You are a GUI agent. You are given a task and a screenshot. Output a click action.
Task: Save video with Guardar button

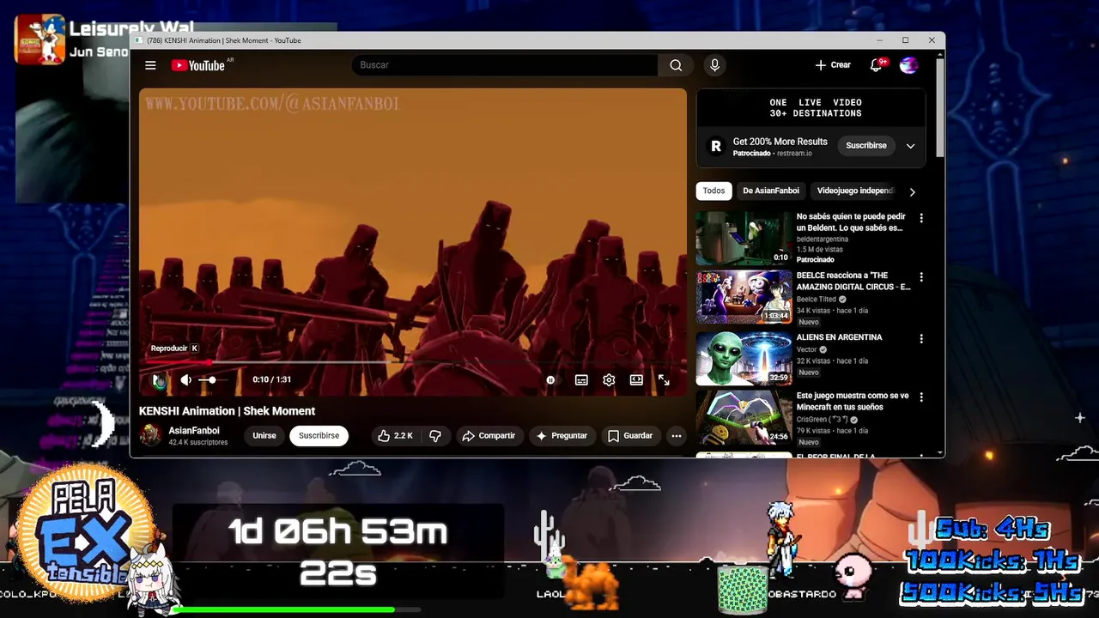pos(630,436)
